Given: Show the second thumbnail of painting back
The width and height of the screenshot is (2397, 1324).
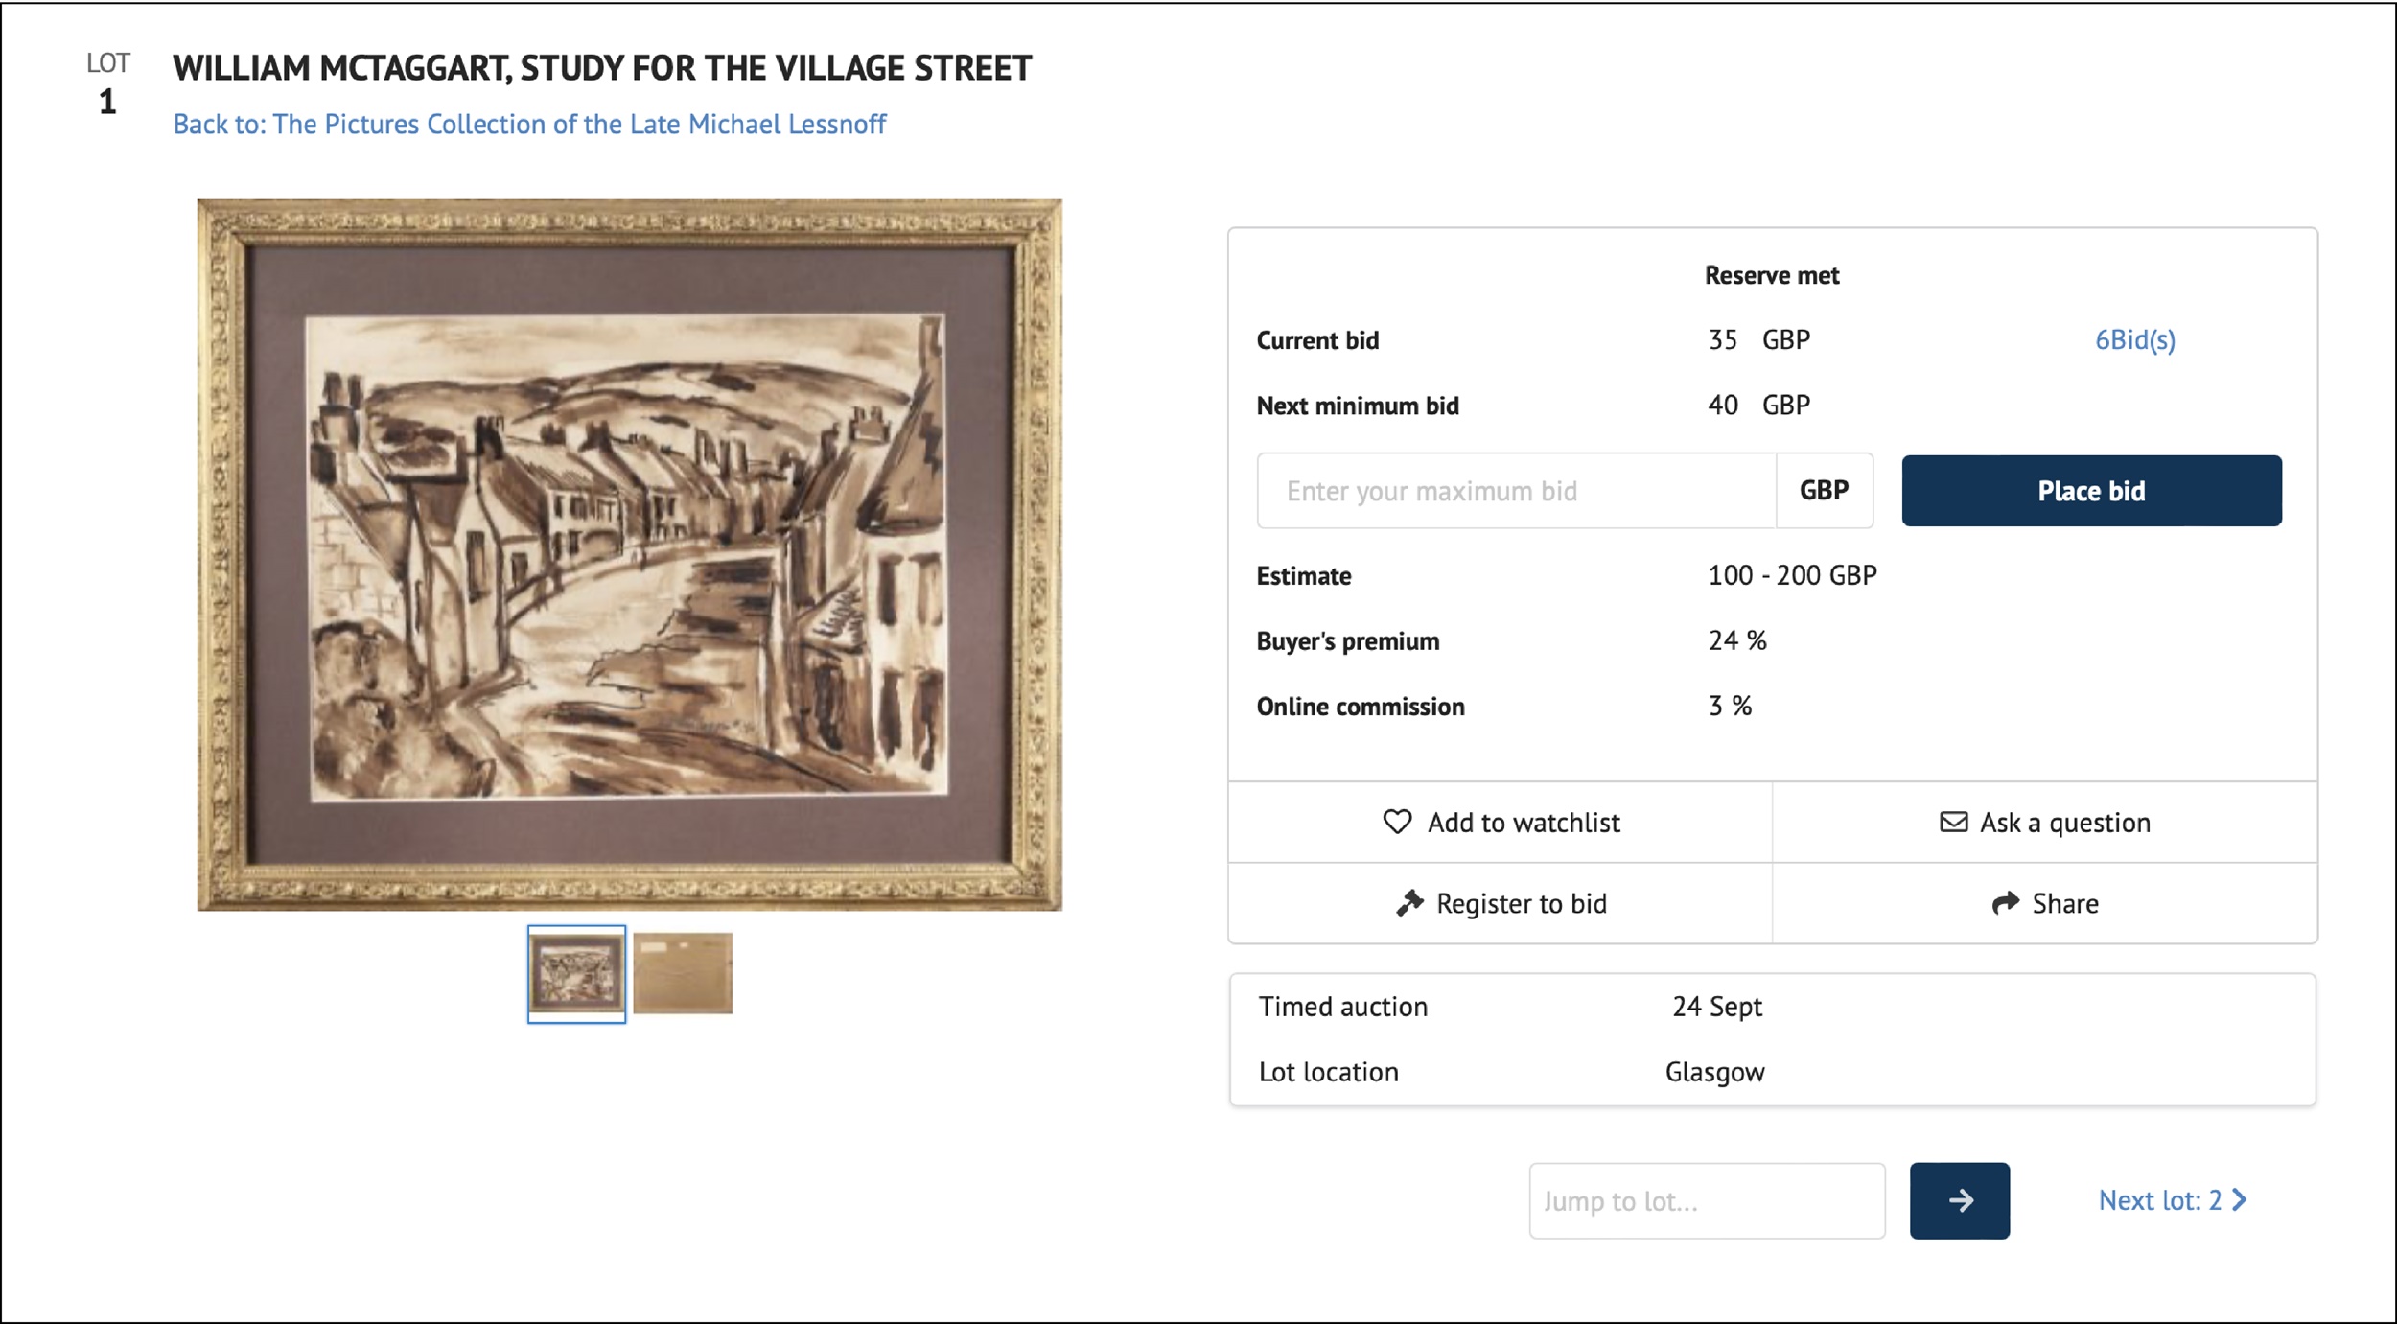Looking at the screenshot, I should [x=683, y=973].
